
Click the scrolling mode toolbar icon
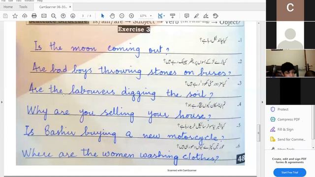(x=173, y=16)
